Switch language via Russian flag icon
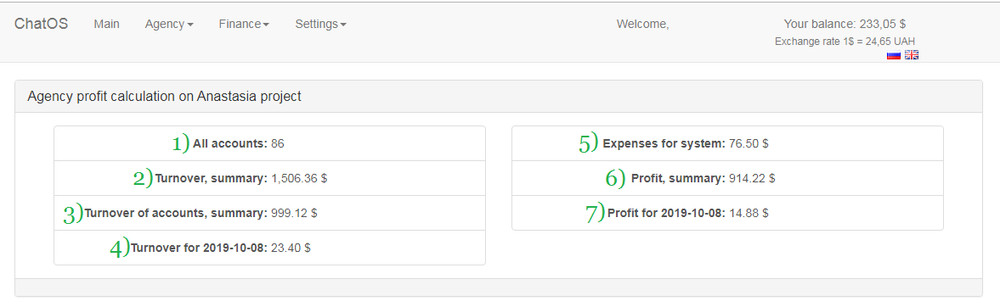Screen dimensions: 1000x307 (894, 55)
